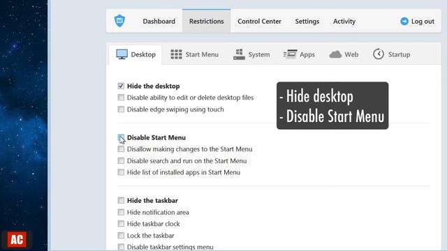Click 'Disable edge swiping using touch' text
447x251 pixels.
point(175,109)
